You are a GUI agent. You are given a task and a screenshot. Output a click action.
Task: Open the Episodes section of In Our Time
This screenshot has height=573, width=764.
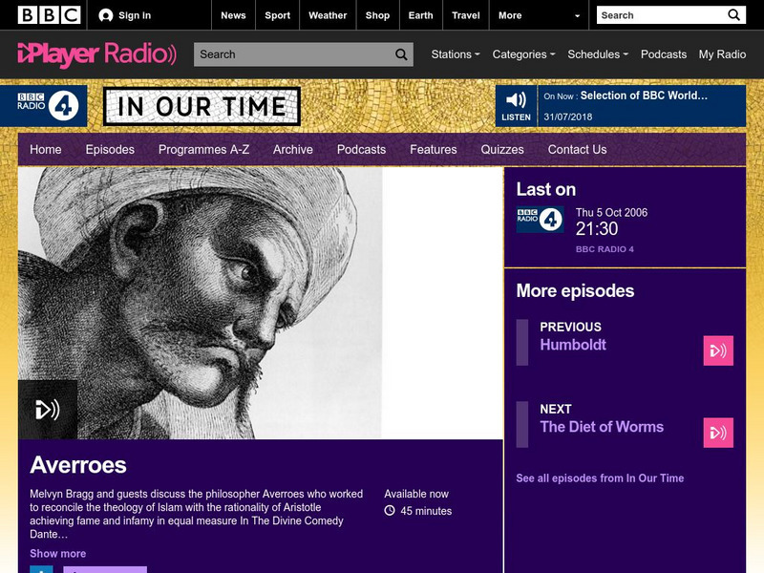pos(110,150)
